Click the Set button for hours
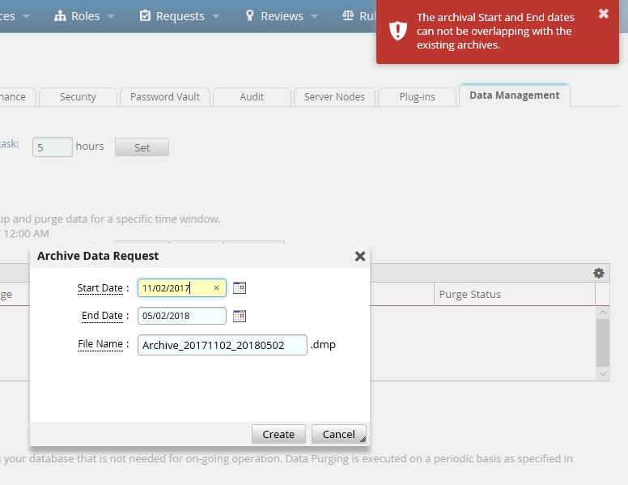 [x=142, y=147]
